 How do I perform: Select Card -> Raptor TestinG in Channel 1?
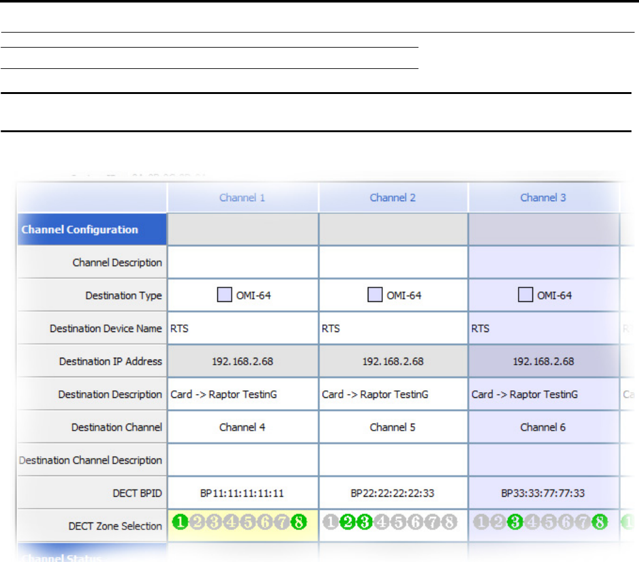click(223, 395)
